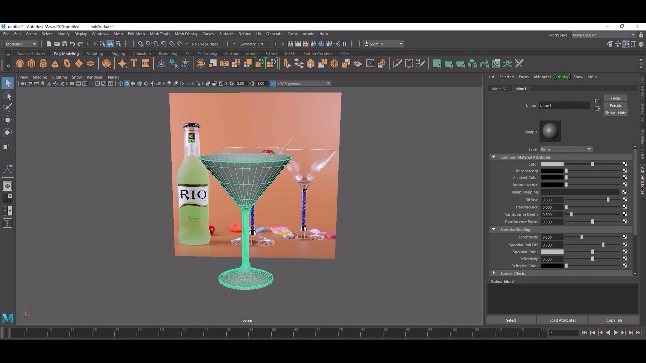
Task: Click the pause render icon on the status line
Action: point(345,44)
